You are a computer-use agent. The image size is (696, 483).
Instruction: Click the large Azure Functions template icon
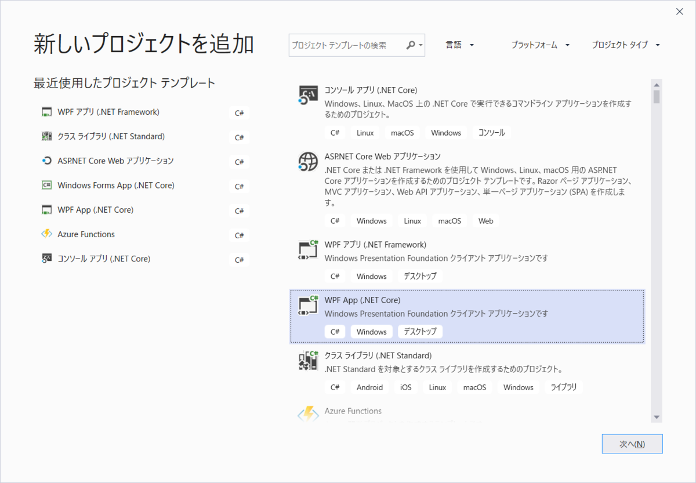[x=308, y=413]
